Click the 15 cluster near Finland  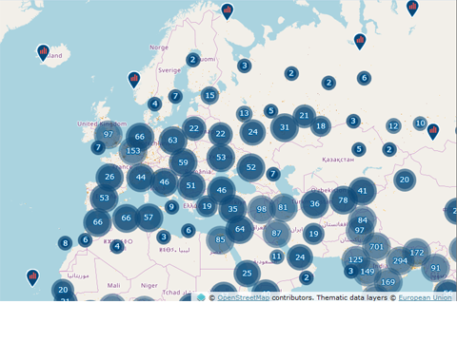coord(209,95)
